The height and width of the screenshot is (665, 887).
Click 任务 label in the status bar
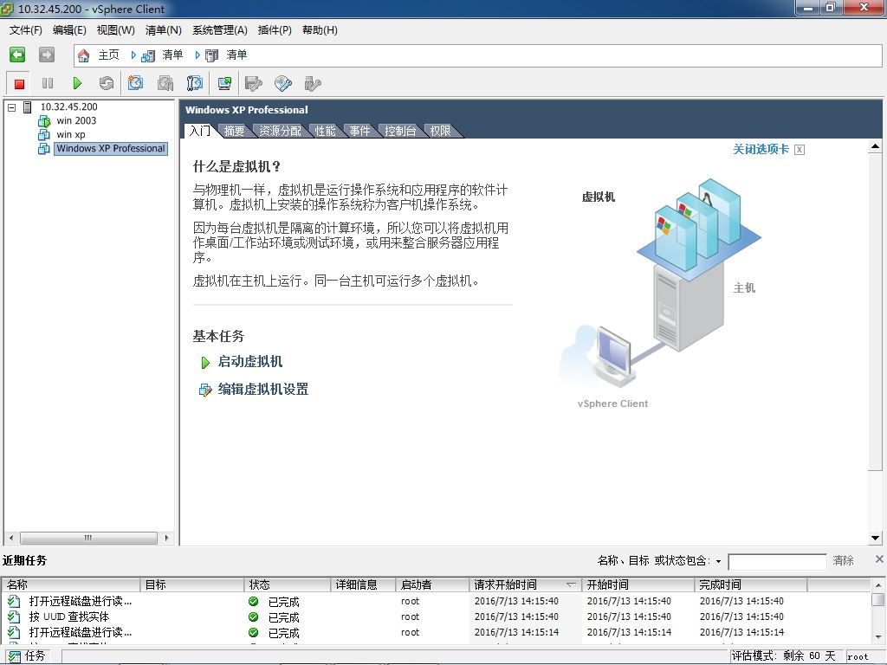click(x=35, y=656)
